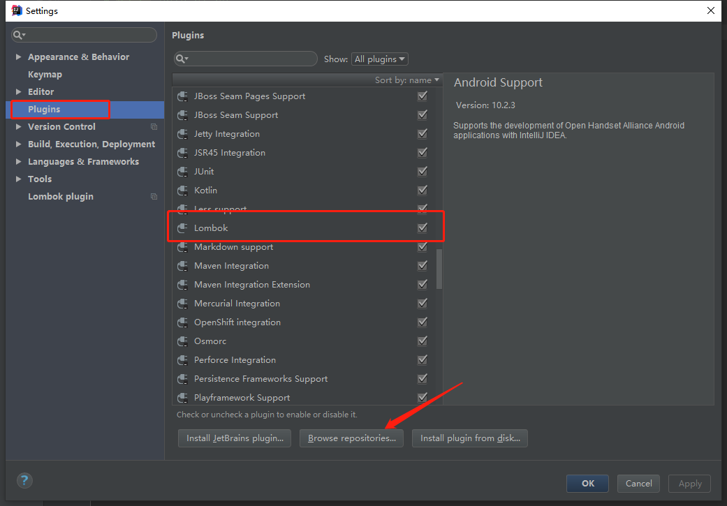The height and width of the screenshot is (506, 727).
Task: Select the Kotlin row in plugin list
Action: 306,191
